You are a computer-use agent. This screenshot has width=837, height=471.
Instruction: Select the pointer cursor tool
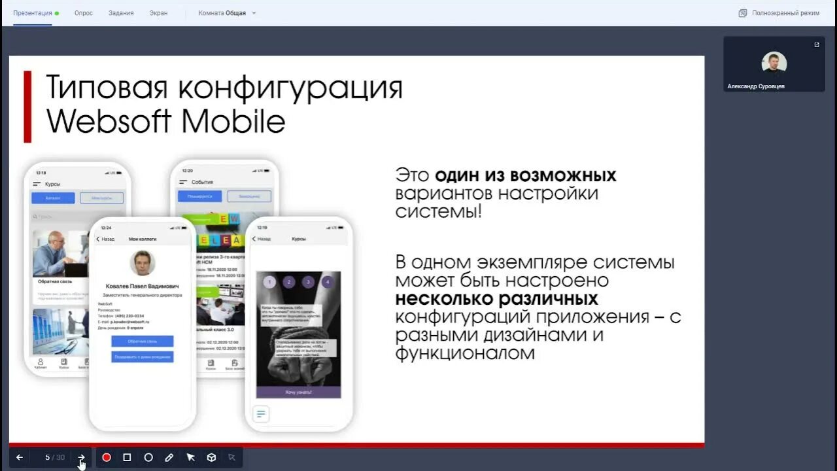(190, 457)
